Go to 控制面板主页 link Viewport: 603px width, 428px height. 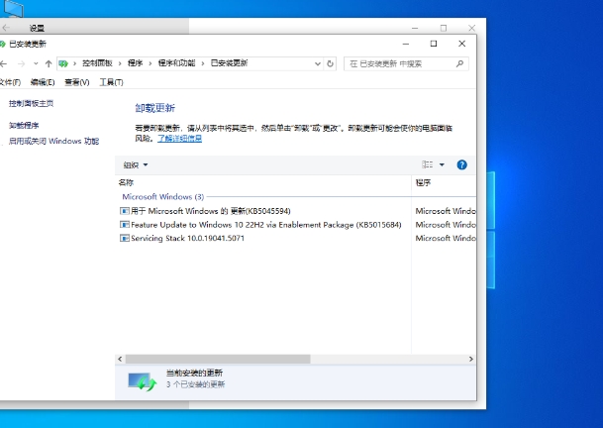pos(31,103)
